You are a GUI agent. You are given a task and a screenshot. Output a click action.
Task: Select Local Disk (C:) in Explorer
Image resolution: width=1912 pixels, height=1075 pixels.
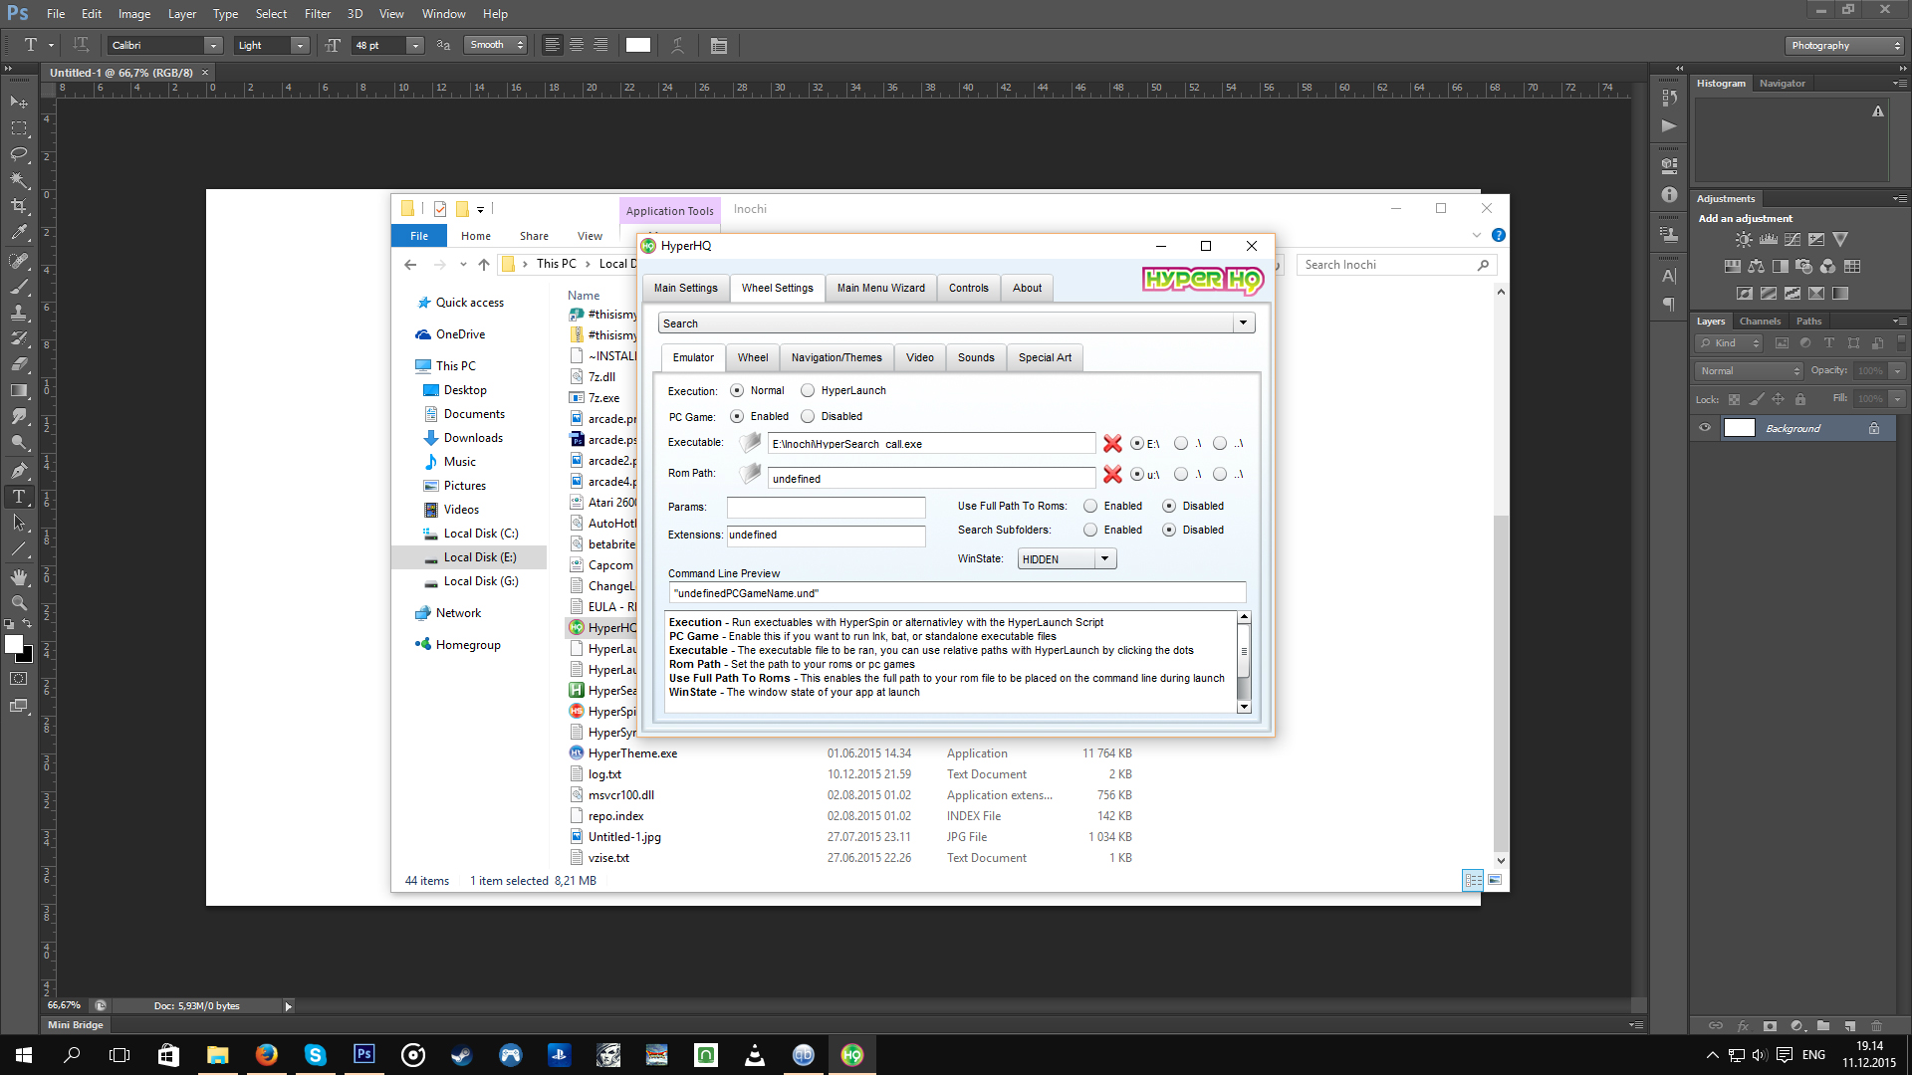[x=481, y=534]
